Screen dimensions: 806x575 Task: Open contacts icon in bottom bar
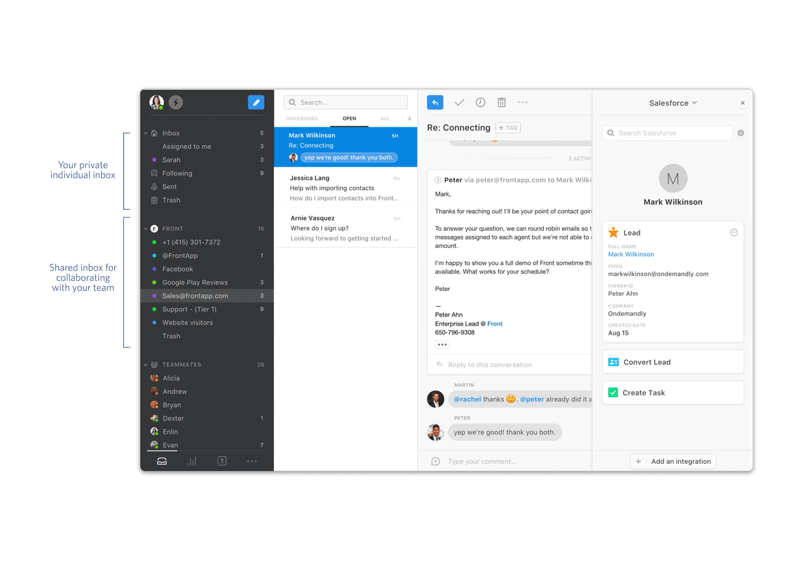pyautogui.click(x=222, y=461)
